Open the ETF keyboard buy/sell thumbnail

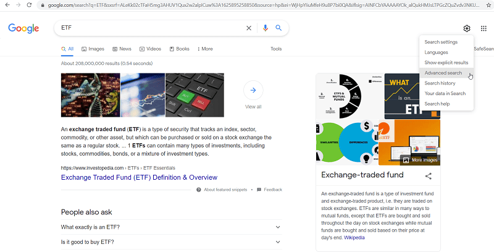coord(195,95)
